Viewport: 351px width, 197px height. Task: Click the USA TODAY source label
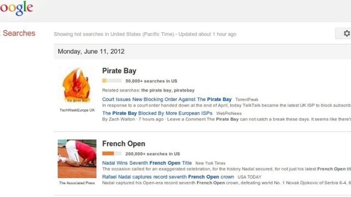[x=249, y=177]
